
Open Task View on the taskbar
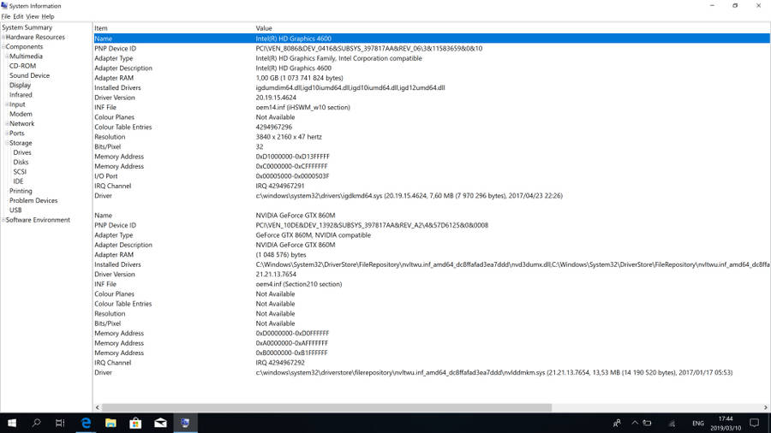[60, 423]
